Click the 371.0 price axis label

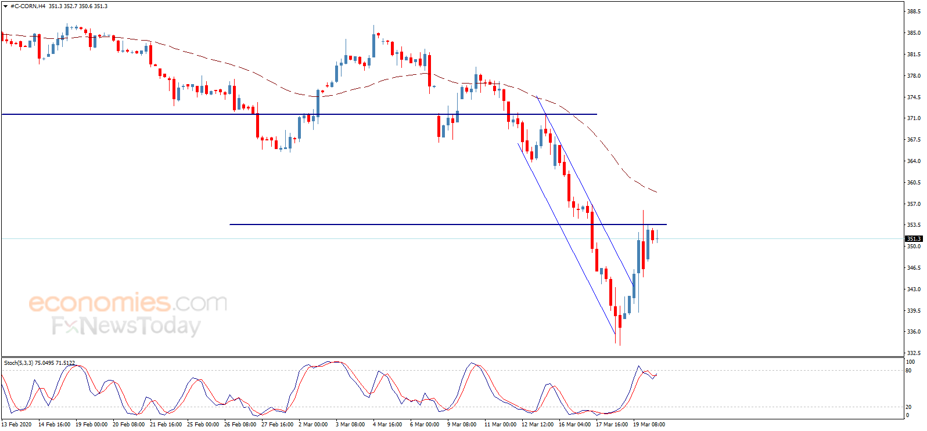(914, 118)
